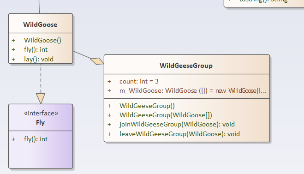Select the WildGoose class title
This screenshot has width=304, height=174.
click(40, 24)
